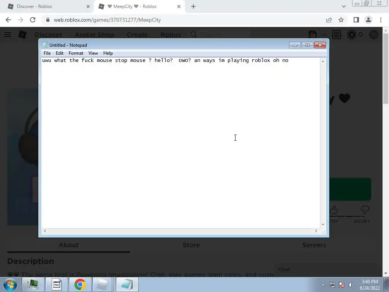Viewport: 389px width, 292px height.
Task: Open Notepad taskbar icon
Action: click(127, 284)
